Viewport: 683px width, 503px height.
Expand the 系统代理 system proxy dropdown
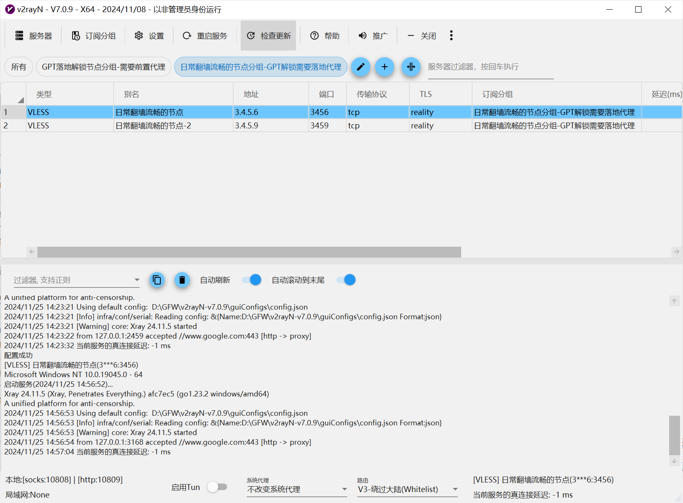296,489
